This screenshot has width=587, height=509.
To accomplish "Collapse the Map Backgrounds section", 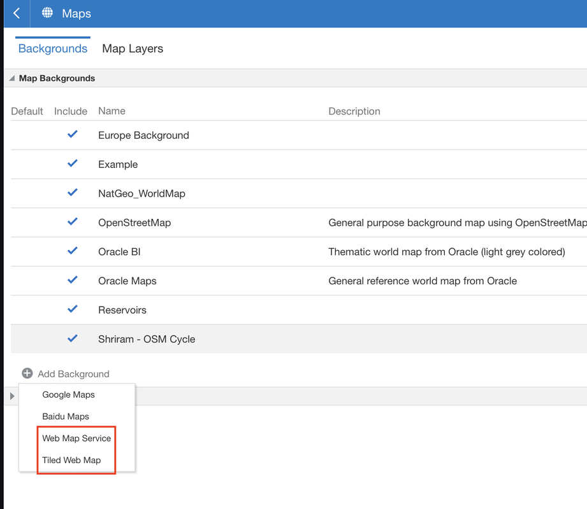I will coord(12,78).
